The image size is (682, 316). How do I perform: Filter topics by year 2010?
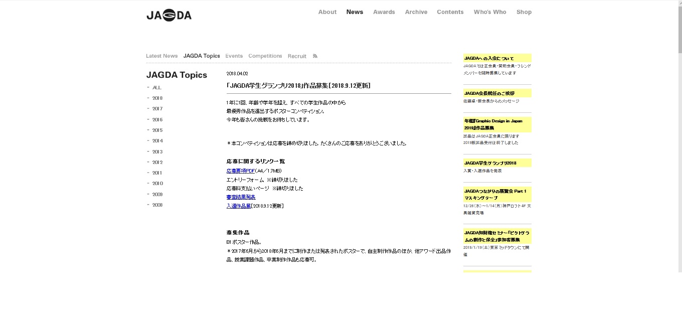[157, 184]
